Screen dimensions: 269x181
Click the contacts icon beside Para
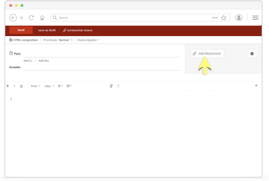point(11,53)
